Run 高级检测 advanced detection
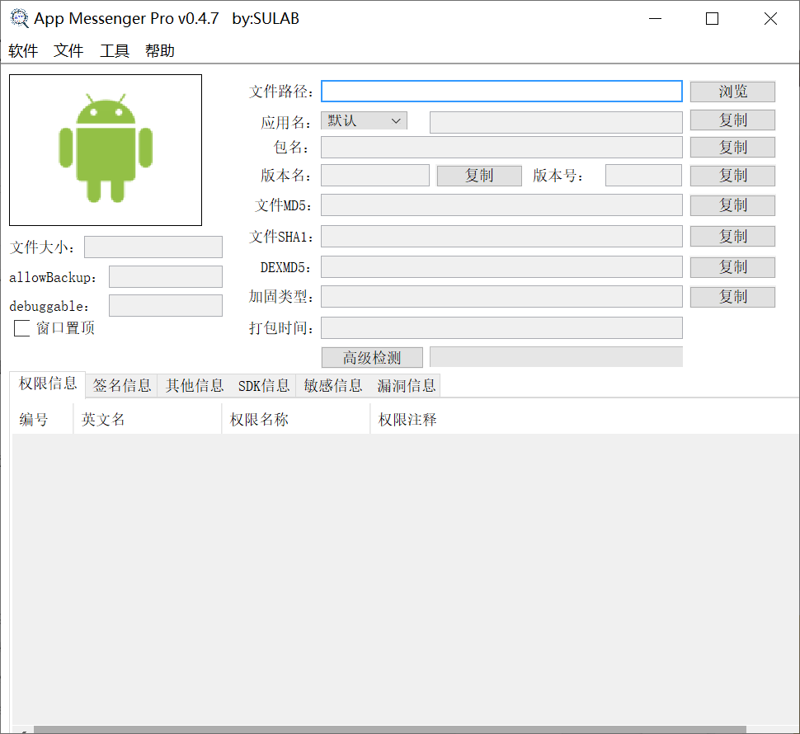800x734 pixels. (371, 357)
